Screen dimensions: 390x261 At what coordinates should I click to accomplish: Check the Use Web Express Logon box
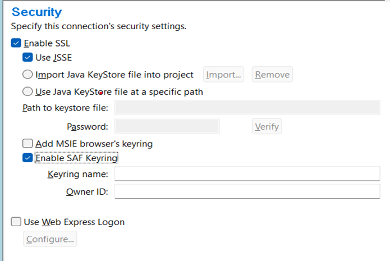(16, 222)
